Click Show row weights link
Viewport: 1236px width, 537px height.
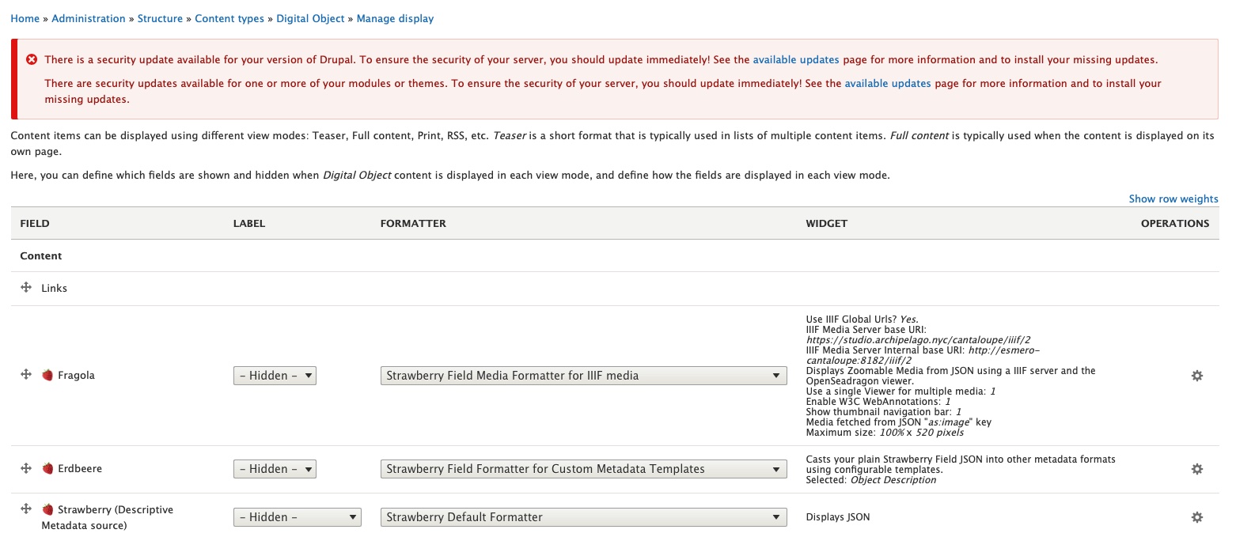[1173, 199]
